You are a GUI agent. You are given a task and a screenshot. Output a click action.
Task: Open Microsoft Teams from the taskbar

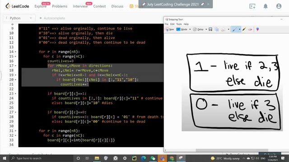click(162, 158)
